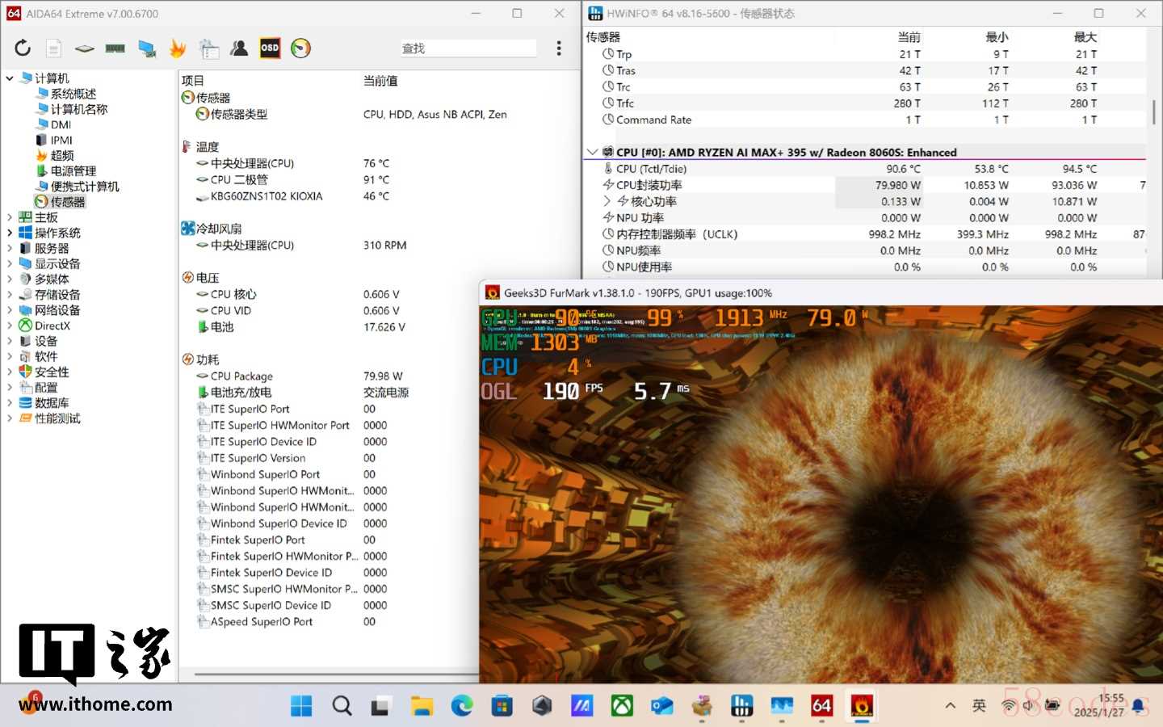Select 系统概述 in the tree
The height and width of the screenshot is (727, 1163).
point(73,94)
